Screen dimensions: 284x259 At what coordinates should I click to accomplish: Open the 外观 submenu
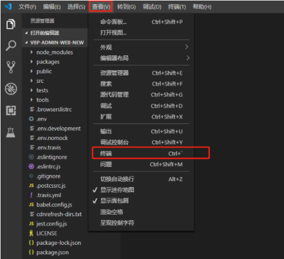coord(141,47)
